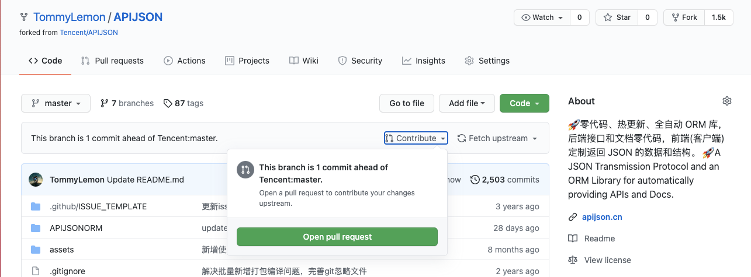Click the folder icon for .github/ISSUE_TEMPLATE
Viewport: 751px width, 277px height.
[36, 206]
